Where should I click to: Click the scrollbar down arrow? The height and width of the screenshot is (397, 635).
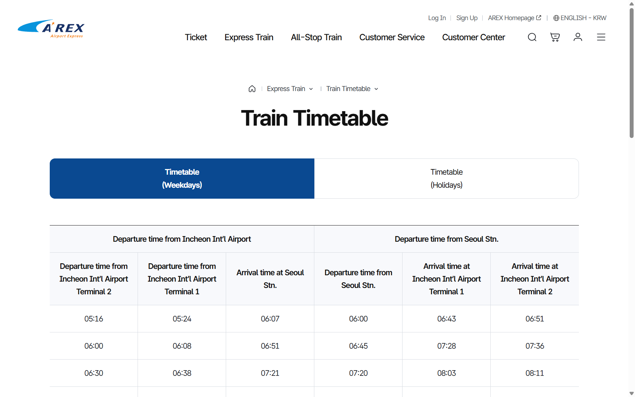coord(631,393)
